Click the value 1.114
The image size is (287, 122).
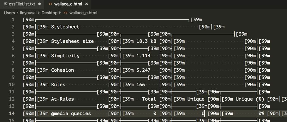[x=143, y=56]
